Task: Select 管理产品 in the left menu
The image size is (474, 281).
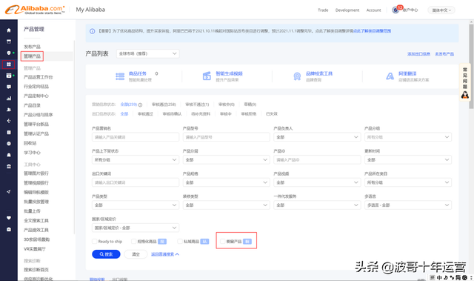Action: [x=32, y=56]
